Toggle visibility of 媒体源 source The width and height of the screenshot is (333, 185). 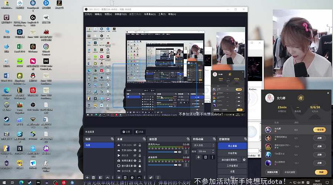pos(135,155)
